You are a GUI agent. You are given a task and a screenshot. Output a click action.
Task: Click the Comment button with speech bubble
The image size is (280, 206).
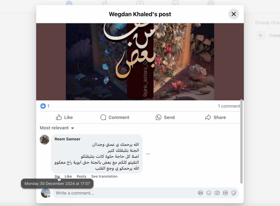pos(115,117)
